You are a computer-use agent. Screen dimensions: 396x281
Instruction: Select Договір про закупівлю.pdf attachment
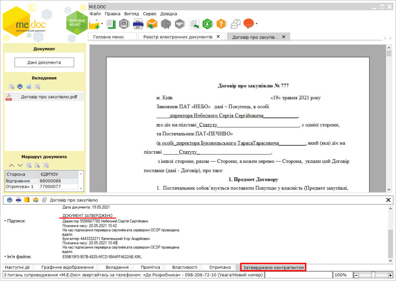pos(44,97)
